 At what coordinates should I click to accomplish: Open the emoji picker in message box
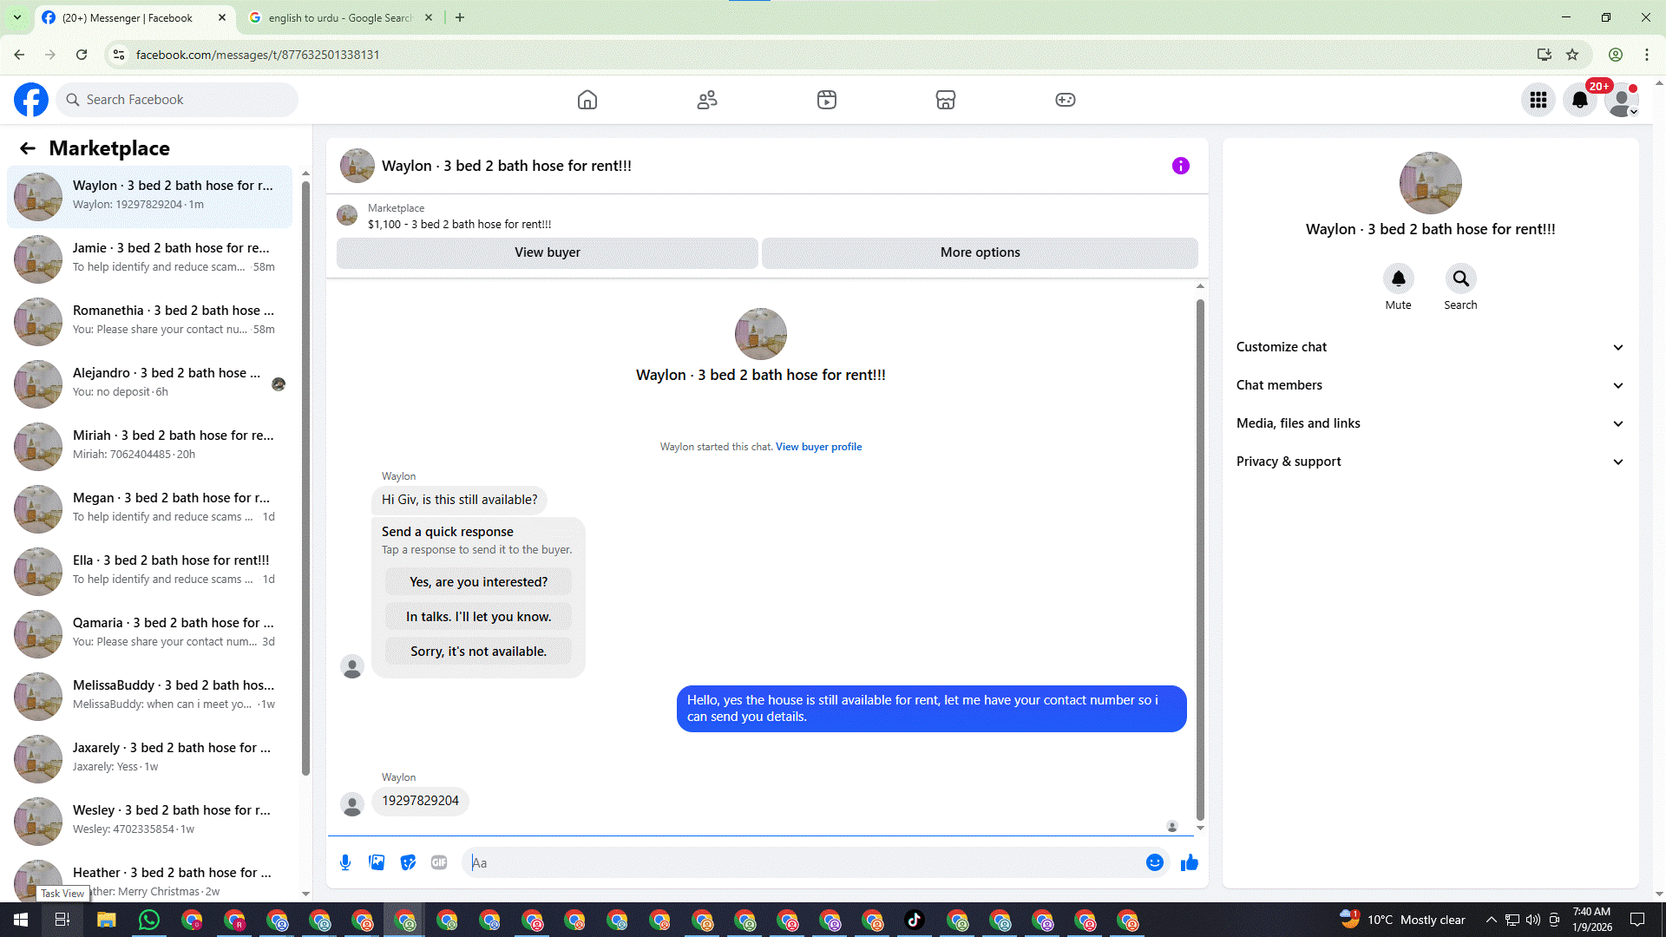1154,862
